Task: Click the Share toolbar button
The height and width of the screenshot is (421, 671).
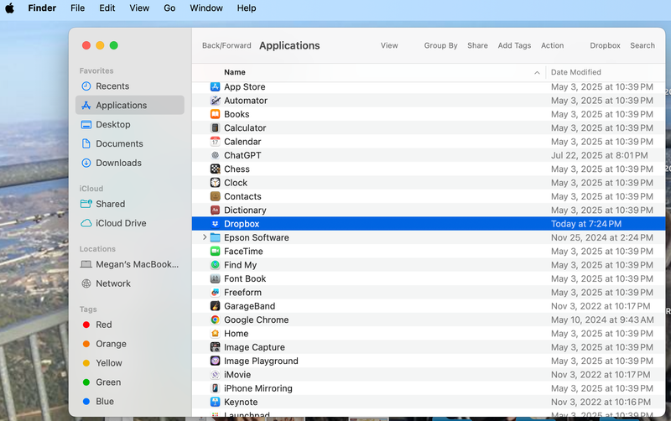Action: coord(477,45)
